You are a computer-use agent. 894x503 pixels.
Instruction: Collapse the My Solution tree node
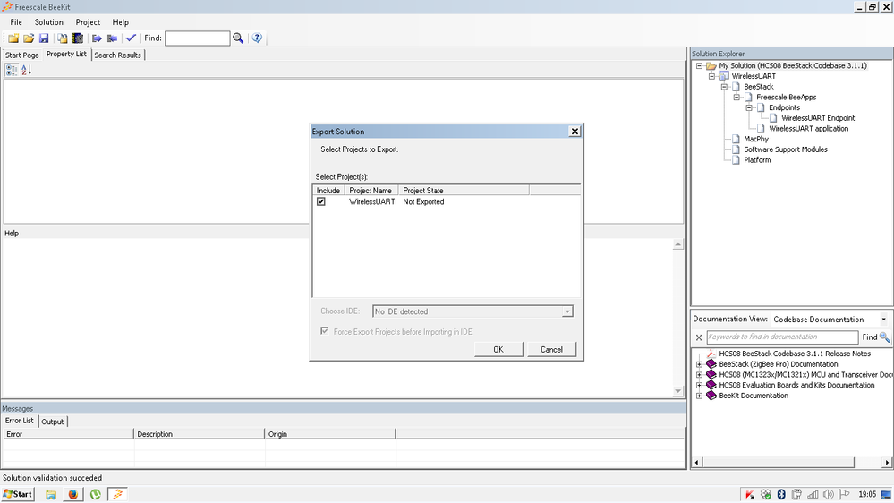click(x=699, y=66)
